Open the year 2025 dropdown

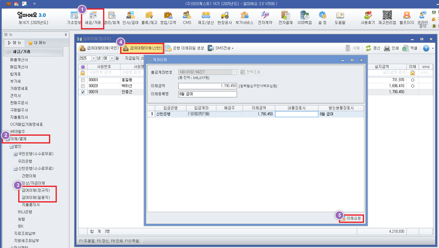pos(94,58)
